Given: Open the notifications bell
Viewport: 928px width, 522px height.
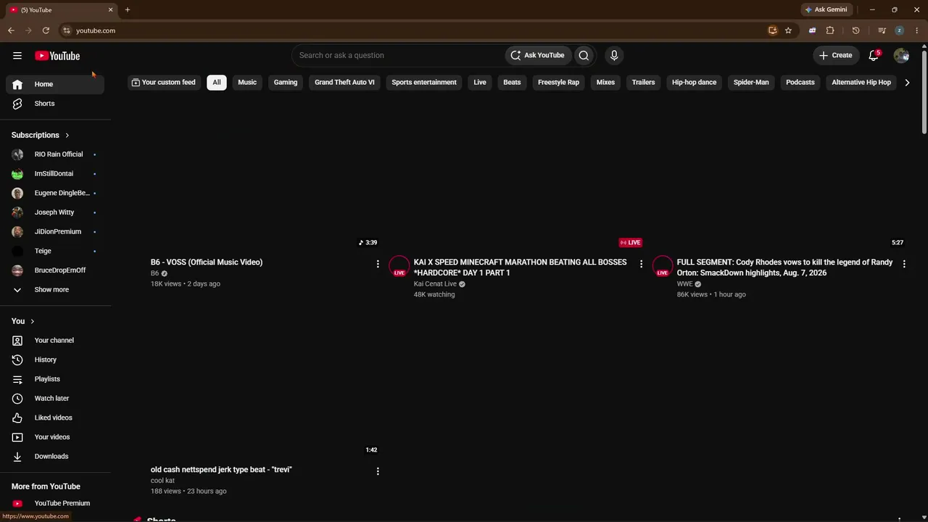Looking at the screenshot, I should (874, 55).
